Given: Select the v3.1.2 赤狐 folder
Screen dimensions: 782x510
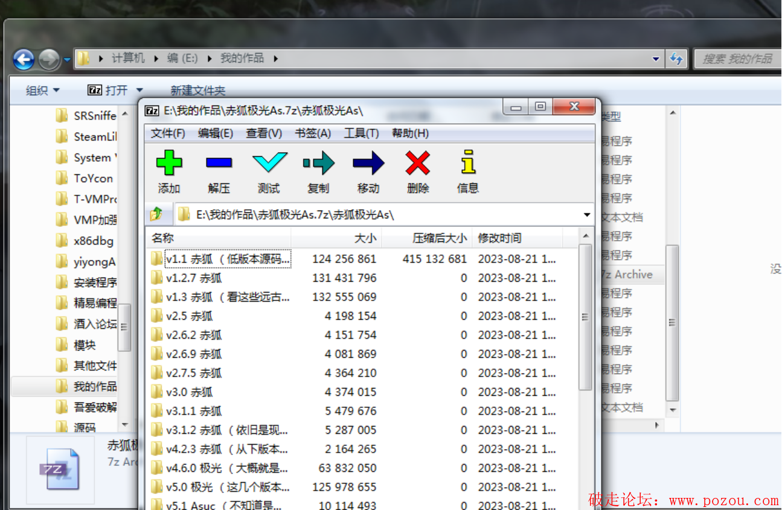Looking at the screenshot, I should click(220, 430).
